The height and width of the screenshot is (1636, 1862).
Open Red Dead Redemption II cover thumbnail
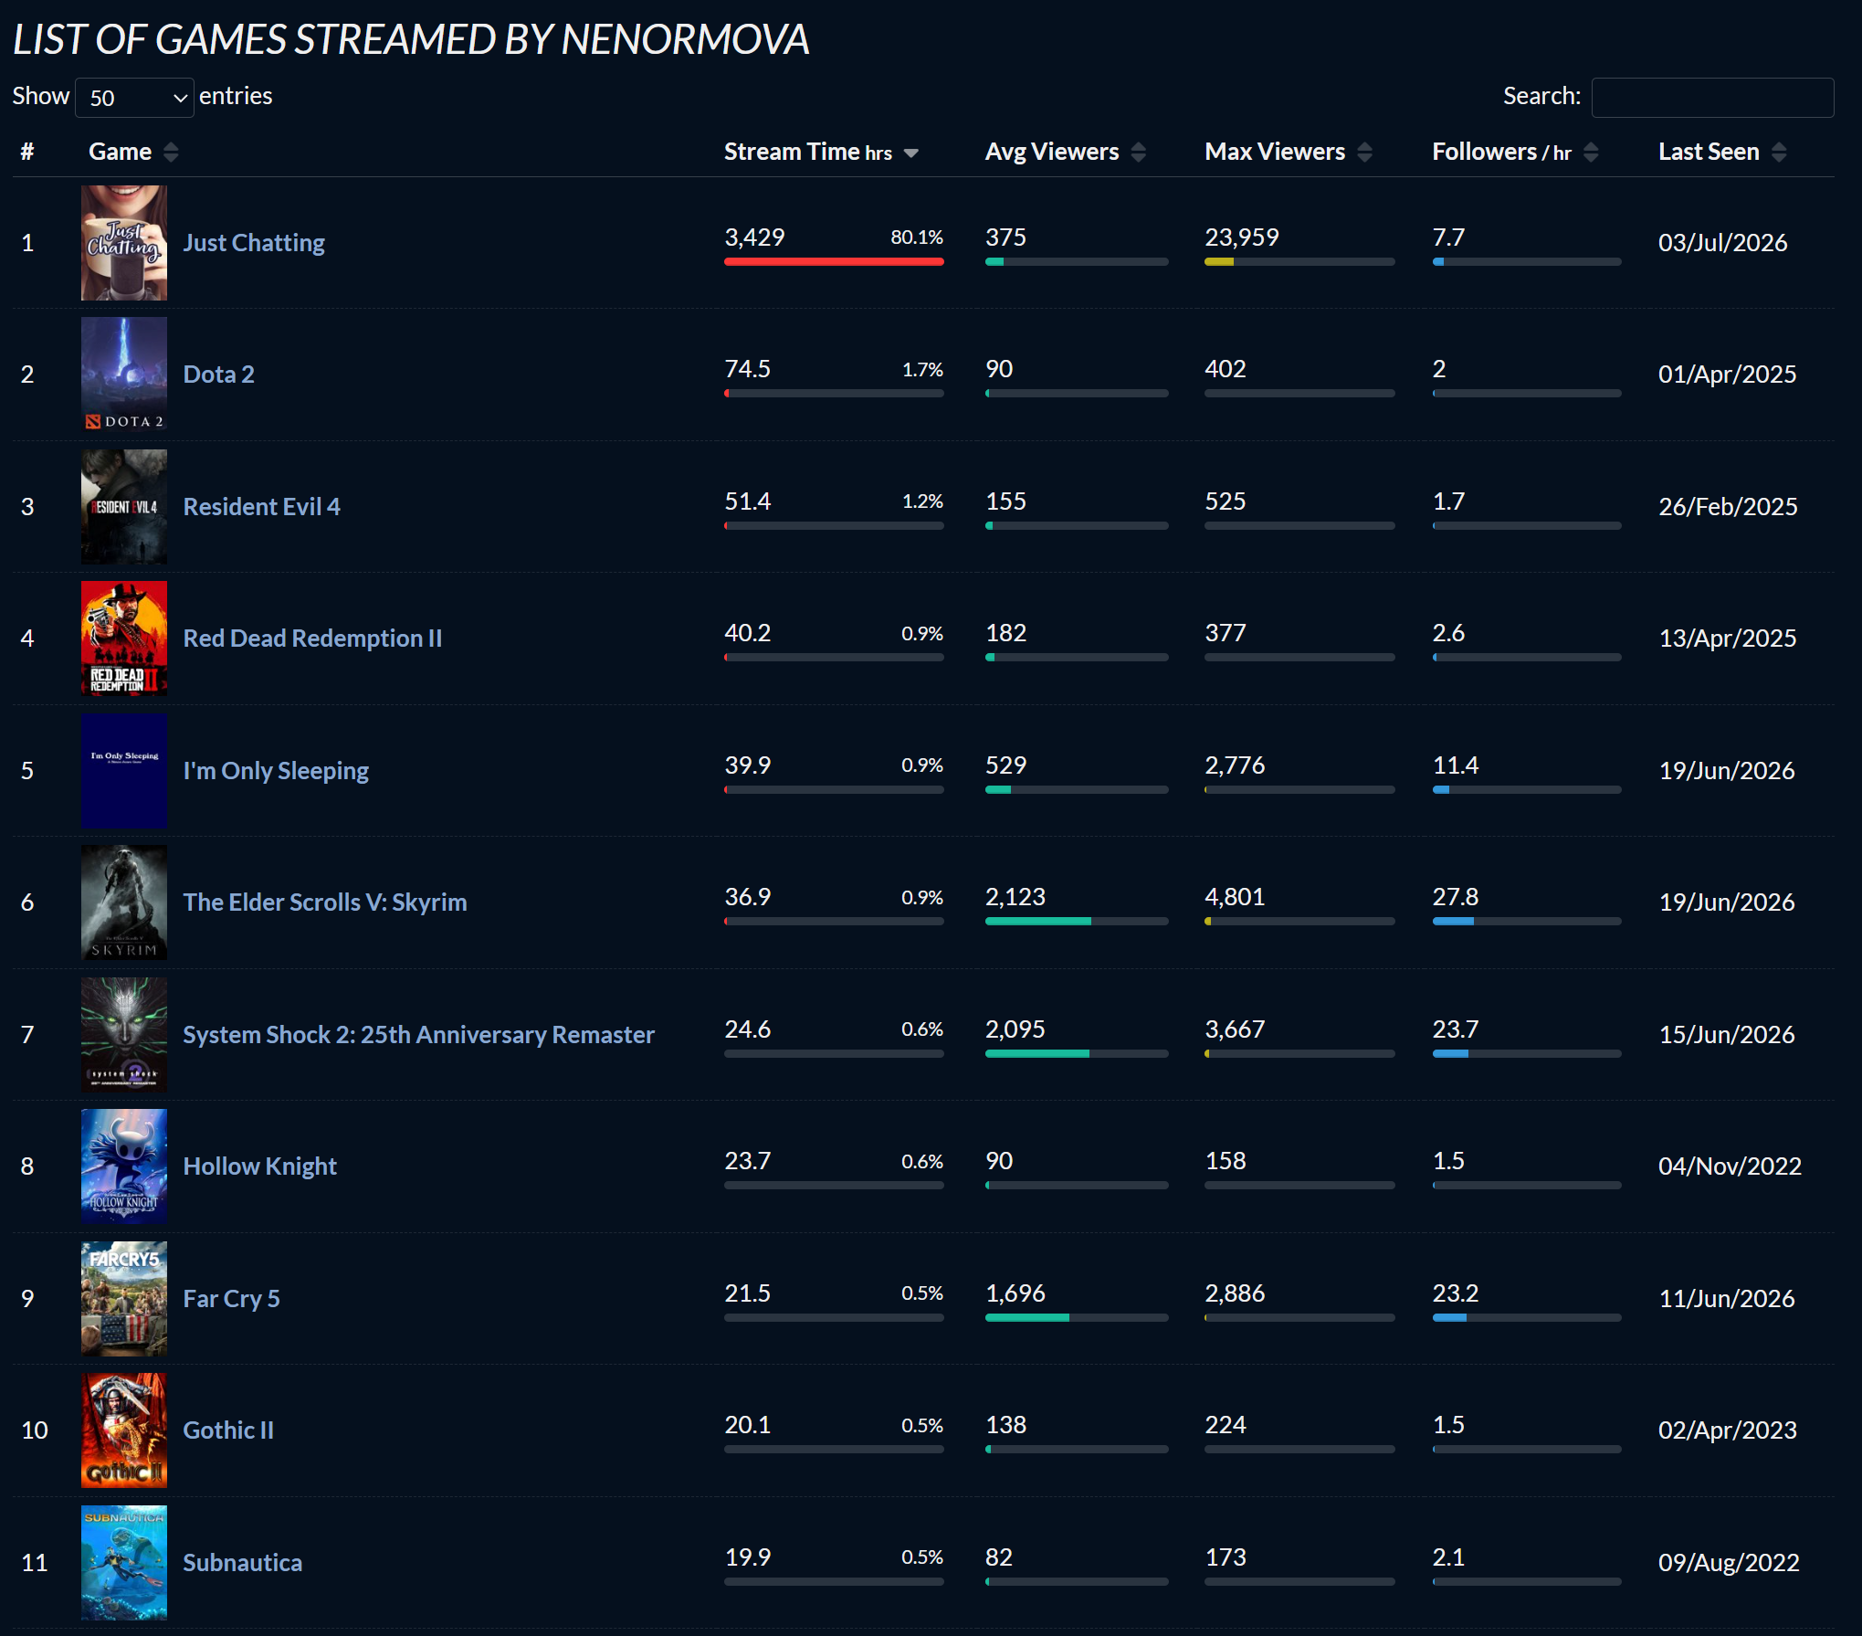pos(124,639)
